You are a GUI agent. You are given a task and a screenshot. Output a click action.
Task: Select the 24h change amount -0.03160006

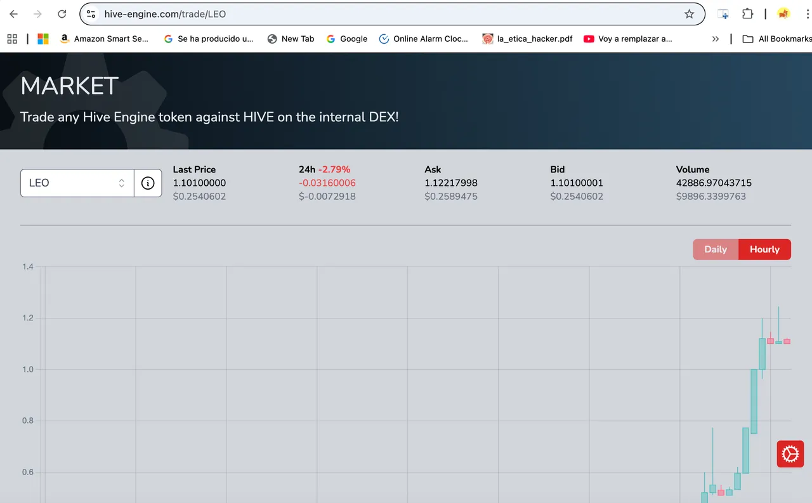pyautogui.click(x=327, y=183)
